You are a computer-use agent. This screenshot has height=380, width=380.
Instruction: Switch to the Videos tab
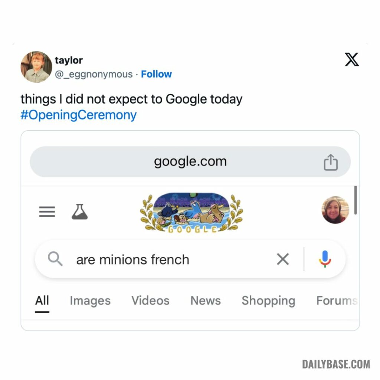coord(150,301)
